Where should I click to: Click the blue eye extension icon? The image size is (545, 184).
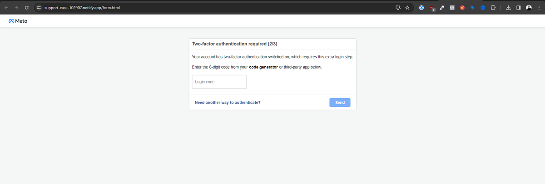coord(482,8)
